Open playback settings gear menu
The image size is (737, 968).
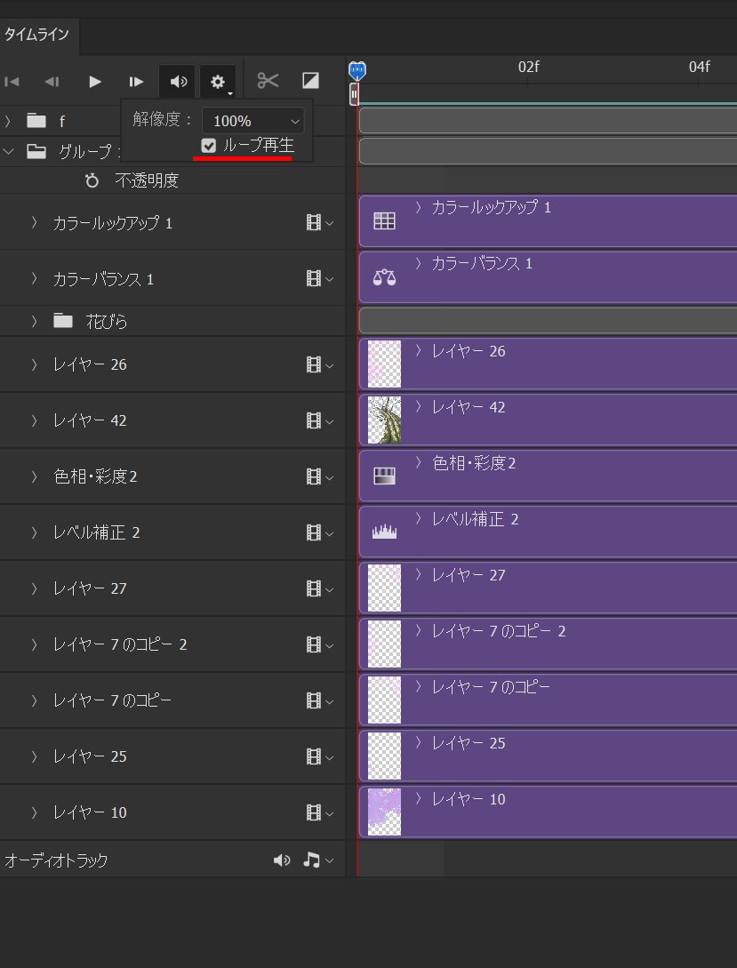click(218, 82)
